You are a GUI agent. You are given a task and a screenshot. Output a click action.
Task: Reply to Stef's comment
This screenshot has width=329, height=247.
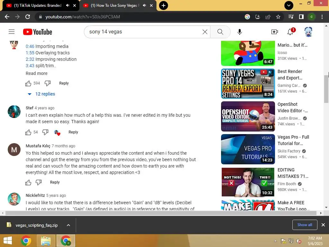(x=73, y=132)
